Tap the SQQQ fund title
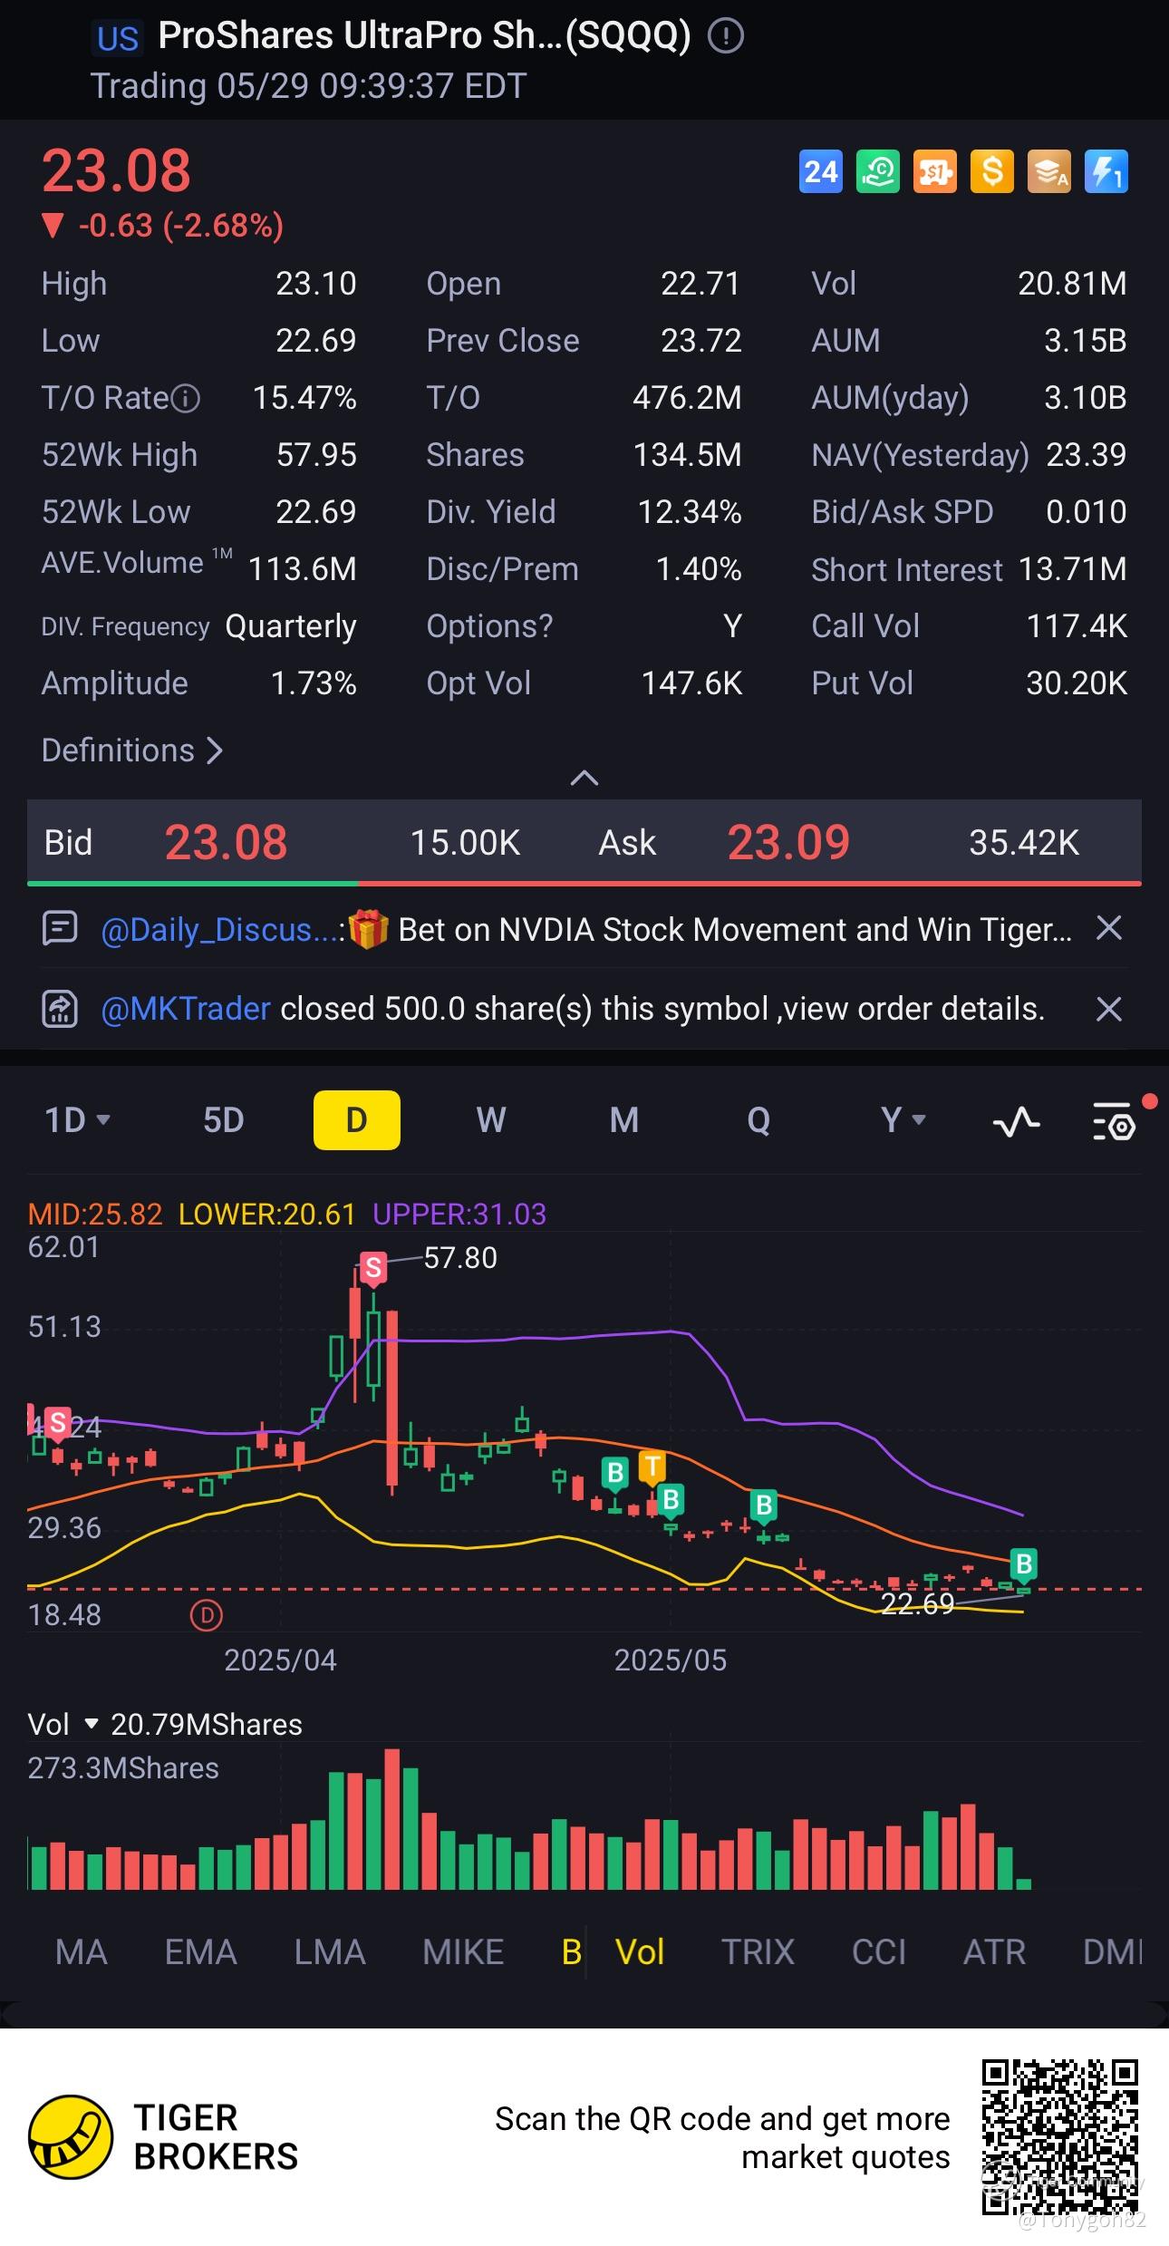The height and width of the screenshot is (2246, 1169). (x=424, y=36)
